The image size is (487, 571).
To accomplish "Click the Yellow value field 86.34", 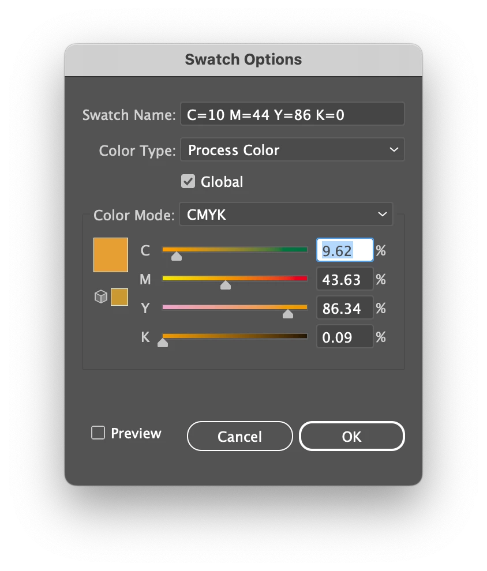I will pos(344,309).
